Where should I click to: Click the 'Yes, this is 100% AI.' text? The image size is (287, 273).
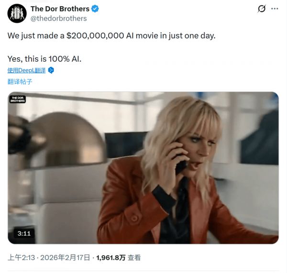coord(44,59)
